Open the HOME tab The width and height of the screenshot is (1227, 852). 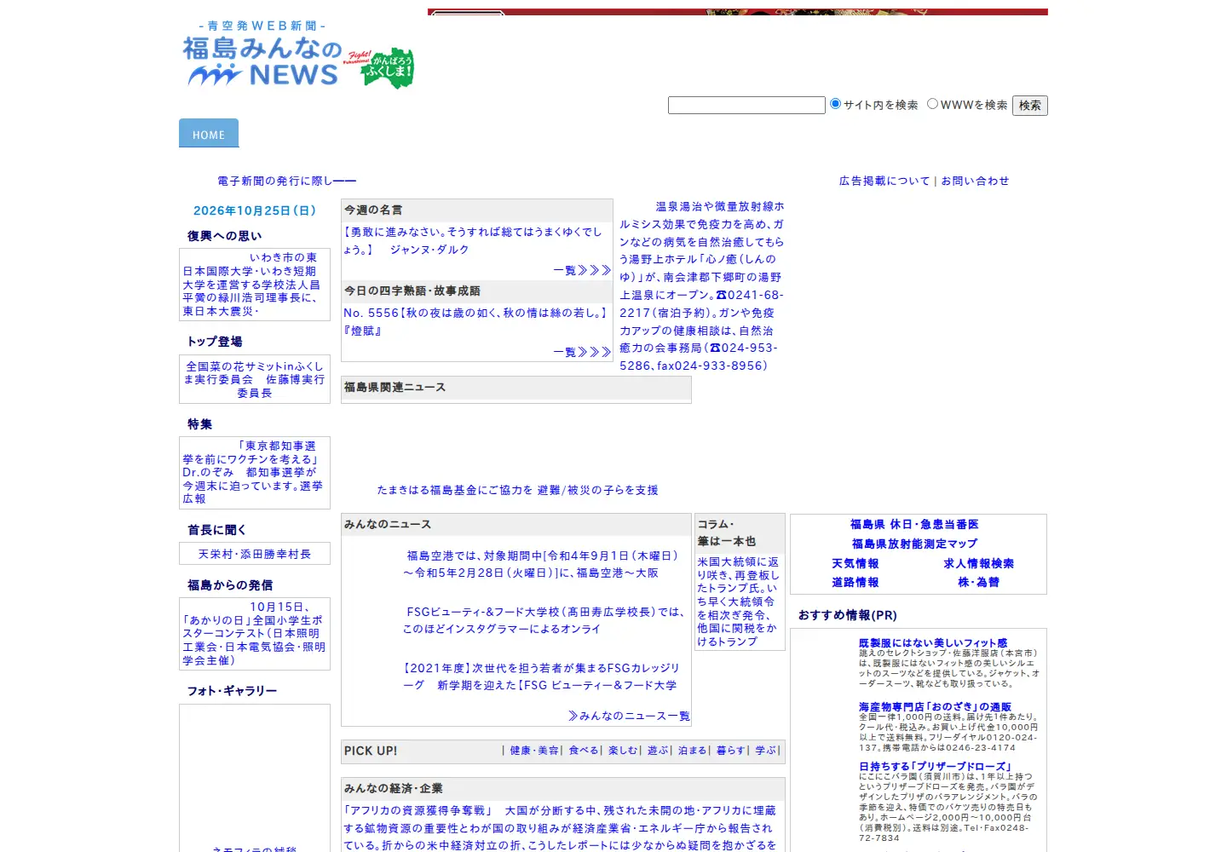click(209, 134)
